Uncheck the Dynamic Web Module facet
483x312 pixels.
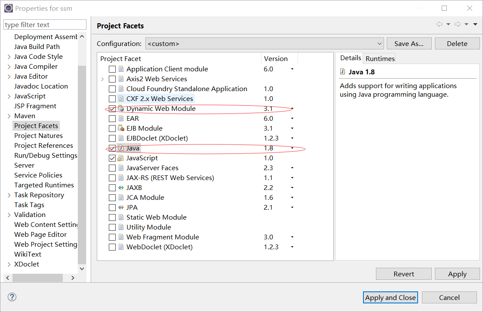tap(112, 109)
